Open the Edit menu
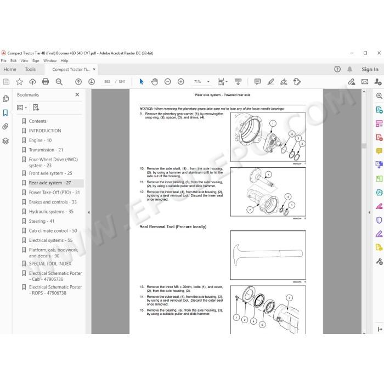Image resolution: width=384 pixels, height=384 pixels. click(x=14, y=60)
